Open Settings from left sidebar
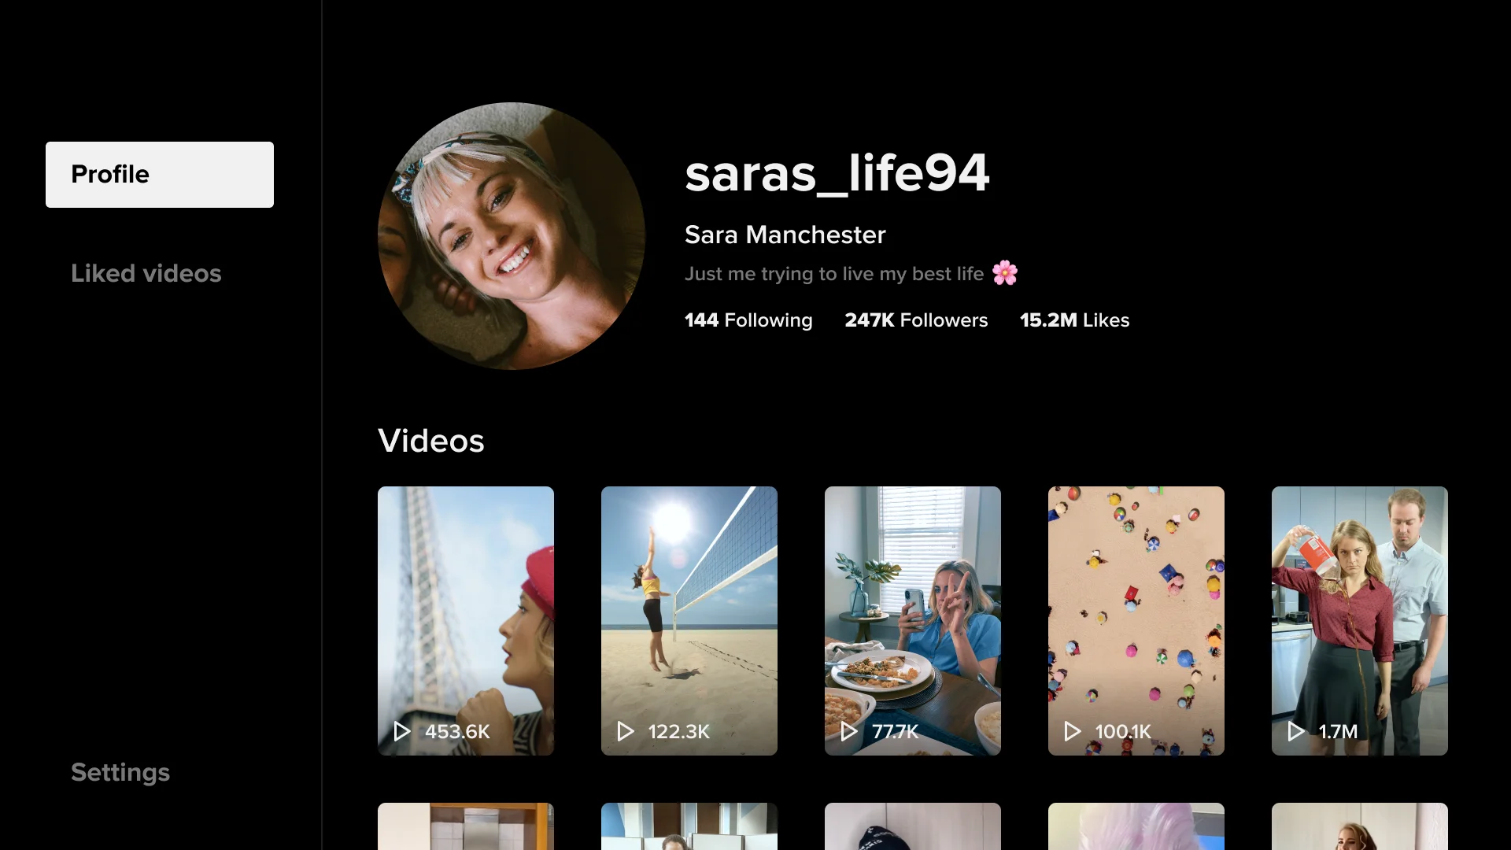This screenshot has height=850, width=1511. coord(120,771)
